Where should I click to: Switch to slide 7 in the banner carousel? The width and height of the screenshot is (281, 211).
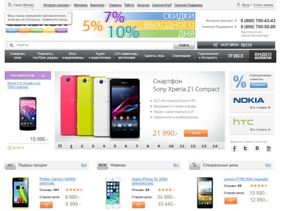pos(137,146)
